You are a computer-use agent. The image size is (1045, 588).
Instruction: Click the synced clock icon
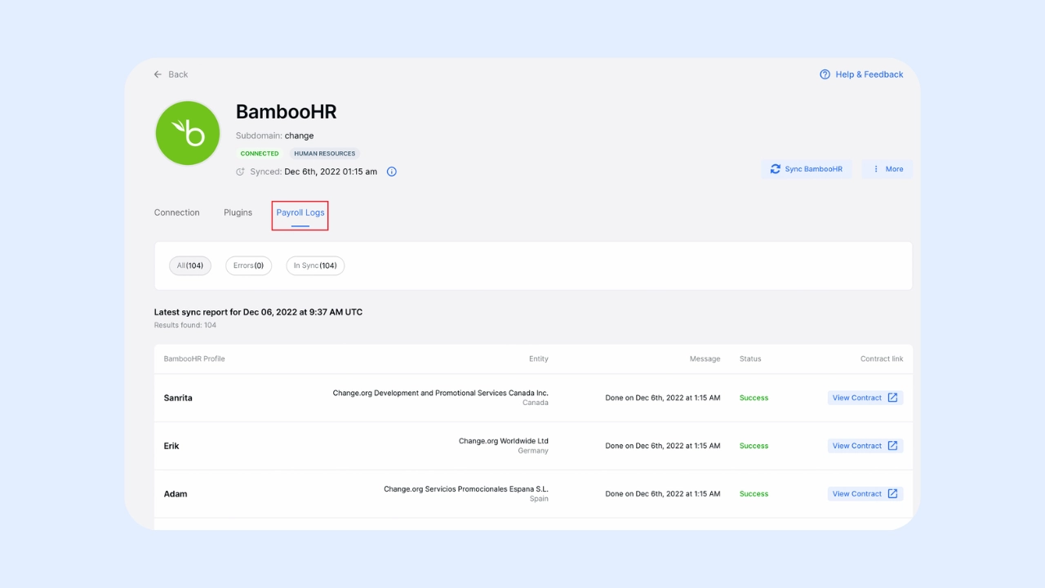[240, 171]
